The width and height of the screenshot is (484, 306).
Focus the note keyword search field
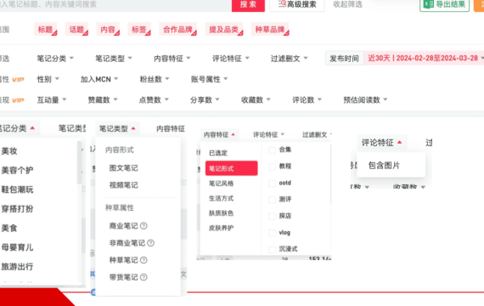click(115, 4)
